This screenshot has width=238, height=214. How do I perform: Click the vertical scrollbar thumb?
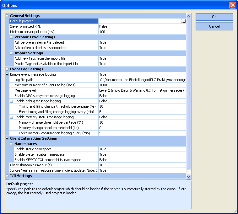point(188,94)
